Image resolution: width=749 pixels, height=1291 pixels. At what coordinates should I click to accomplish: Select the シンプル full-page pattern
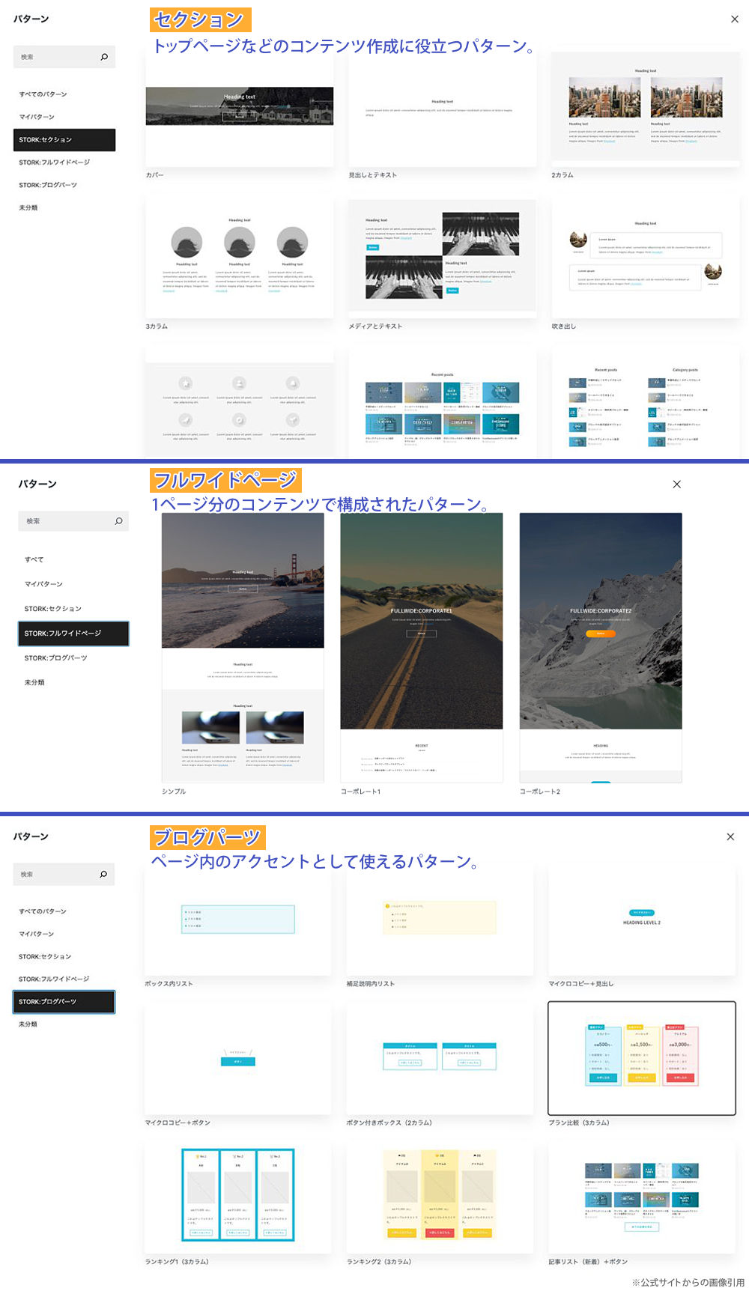point(243,648)
